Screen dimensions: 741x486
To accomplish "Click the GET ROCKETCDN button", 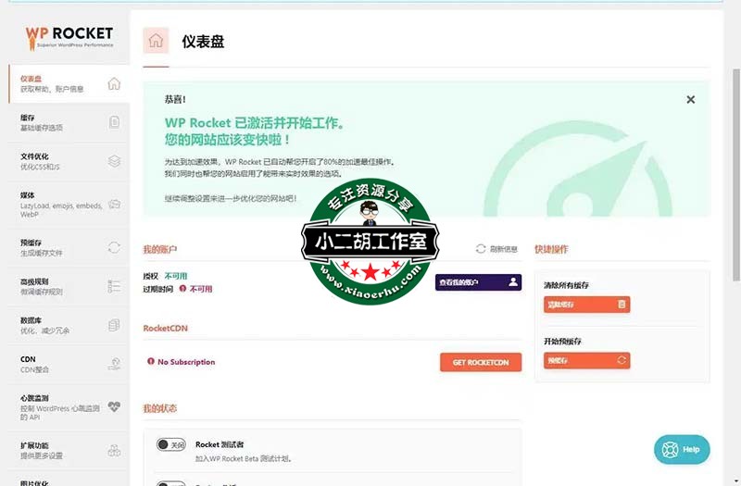I will point(480,363).
